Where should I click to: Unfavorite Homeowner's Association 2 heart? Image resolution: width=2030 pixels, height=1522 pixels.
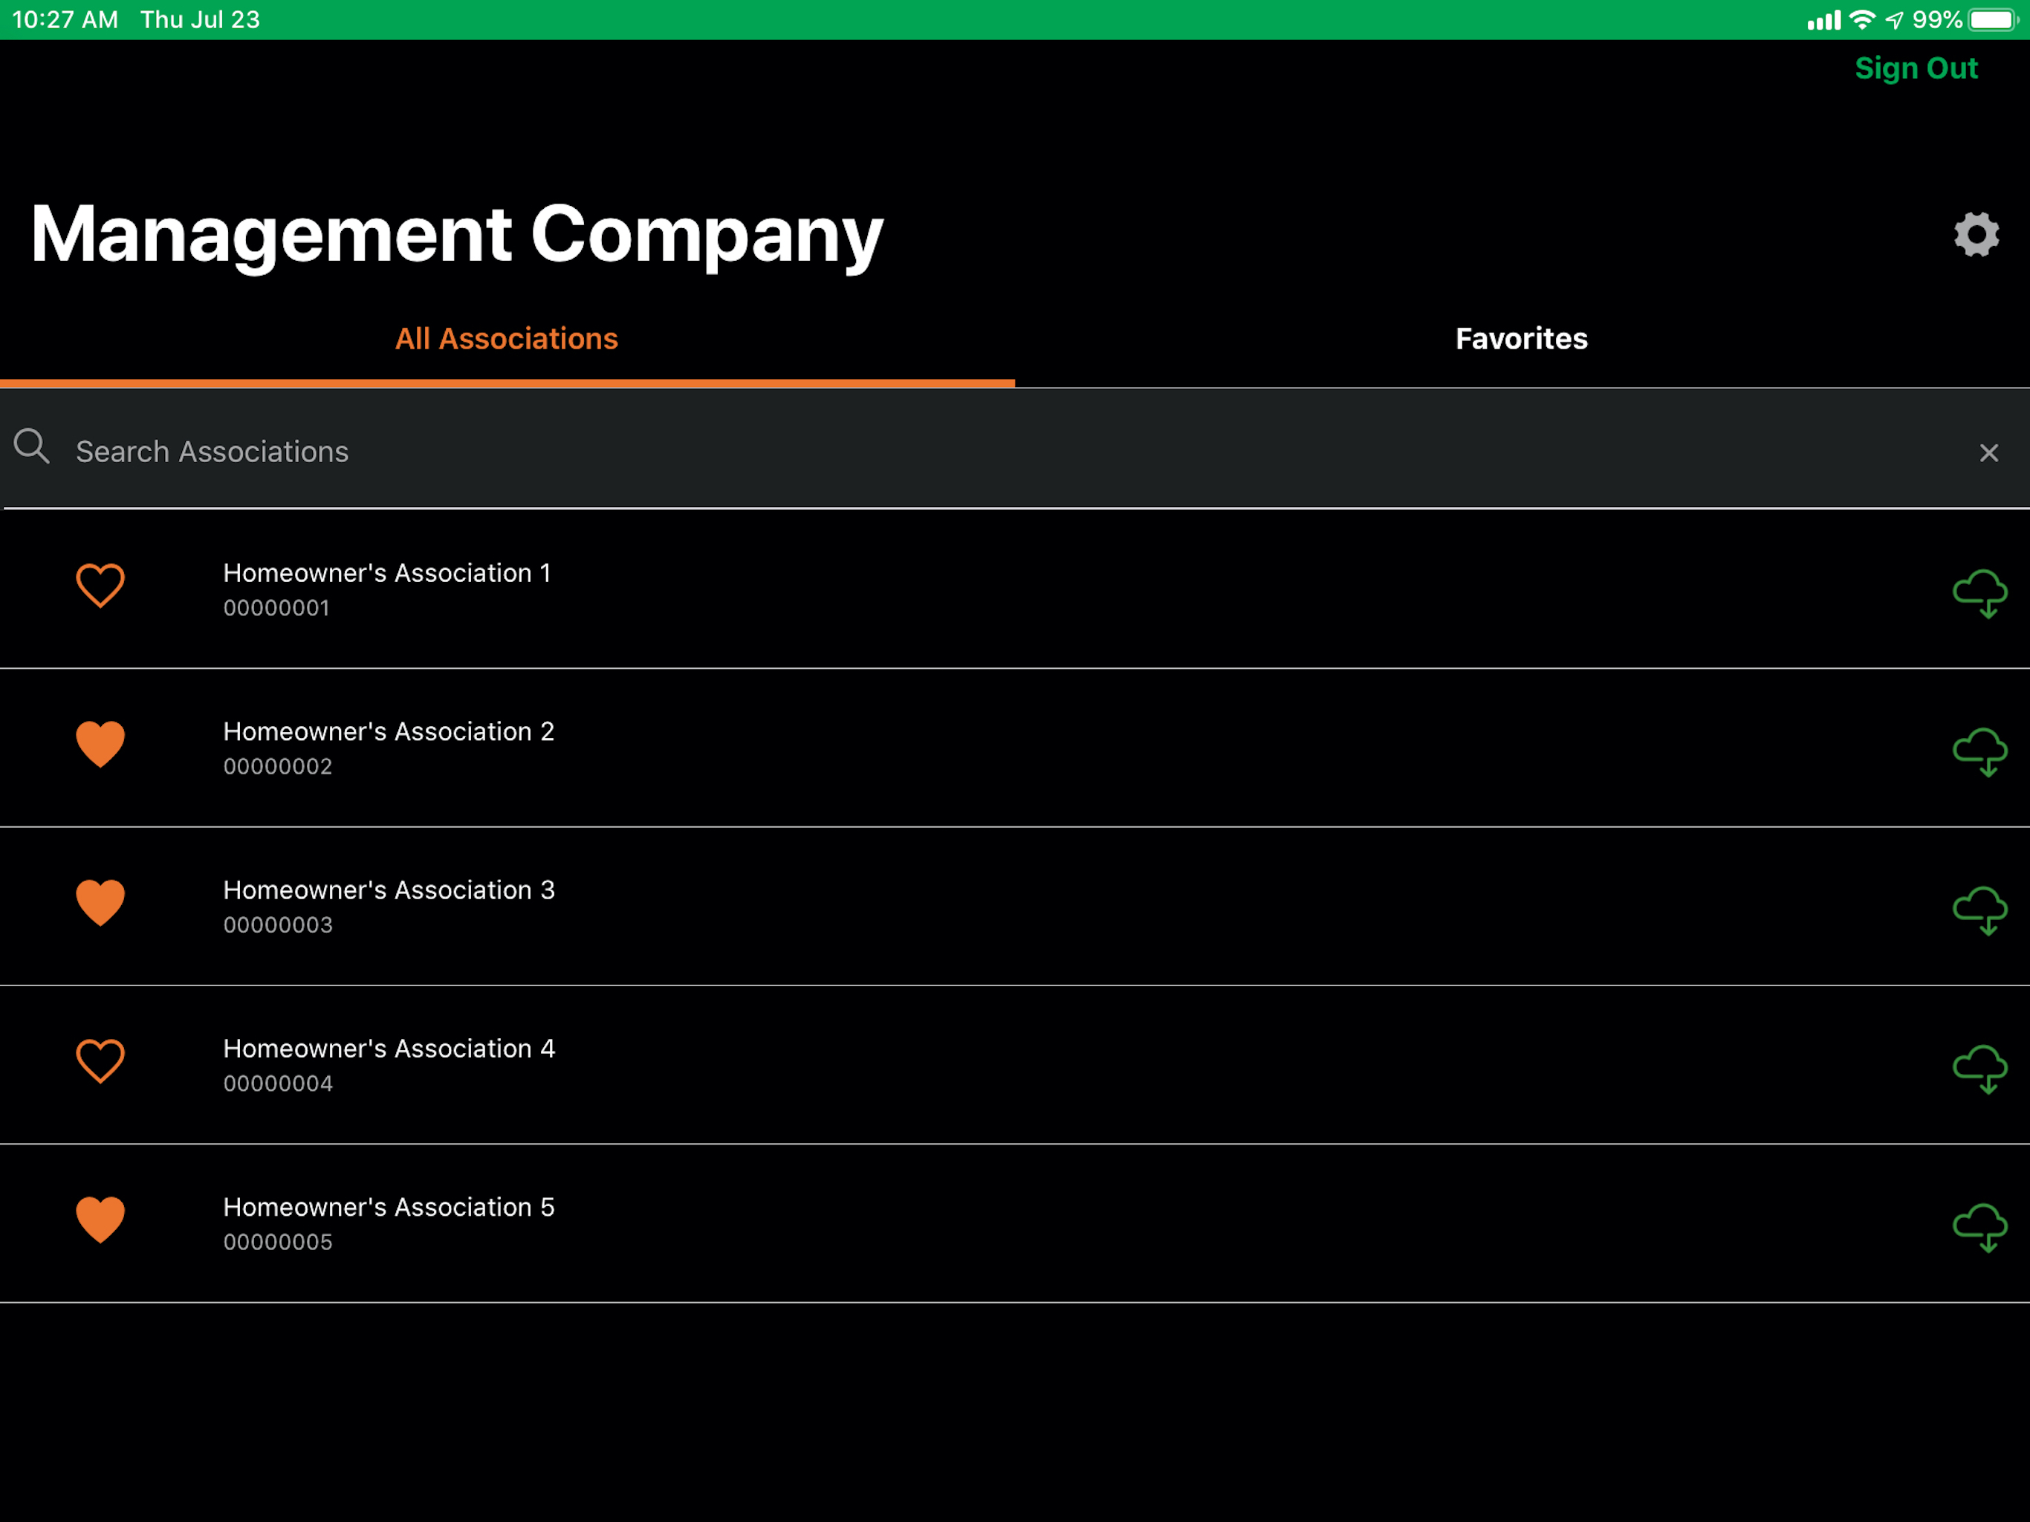[x=100, y=744]
